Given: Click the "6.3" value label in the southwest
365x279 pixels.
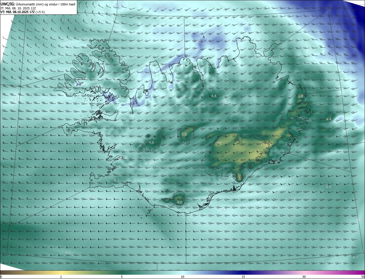Looking at the screenshot, I should click(x=117, y=180).
